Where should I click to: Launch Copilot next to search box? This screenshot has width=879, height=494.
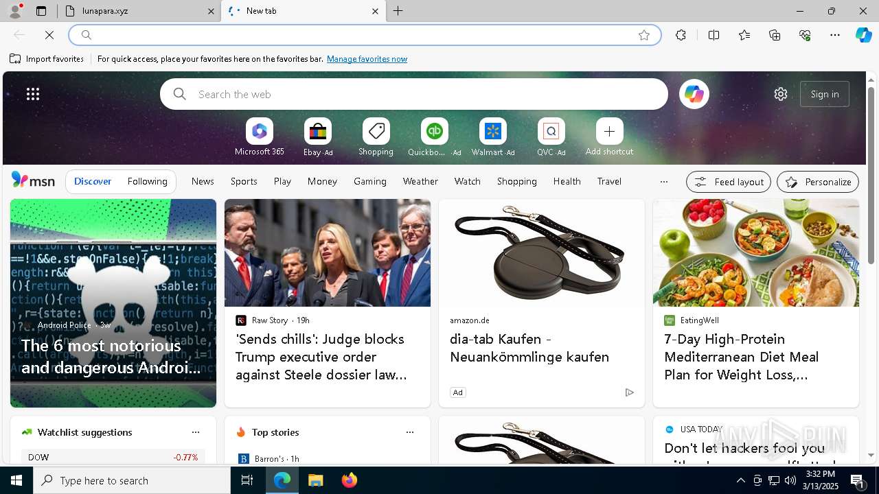(694, 94)
